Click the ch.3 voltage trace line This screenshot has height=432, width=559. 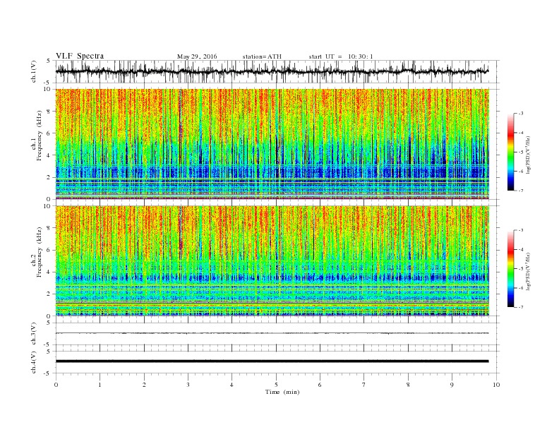pos(272,333)
